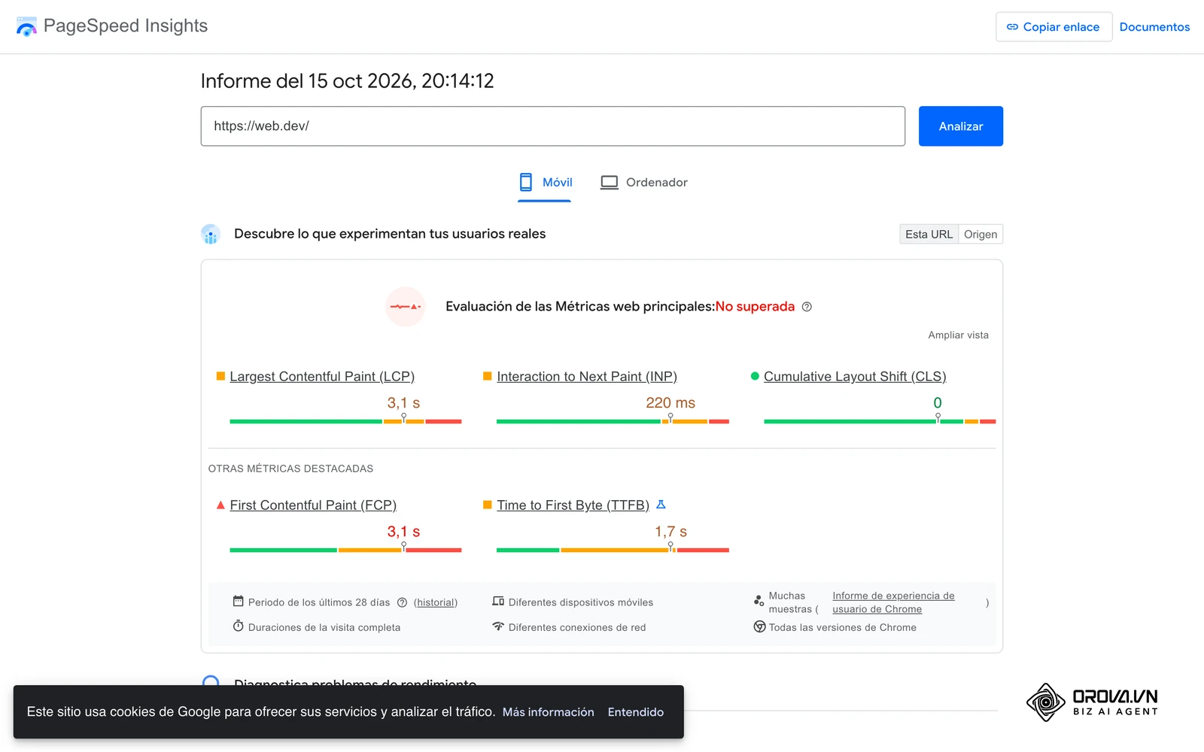The height and width of the screenshot is (752, 1204).
Task: Click Más información in cookie banner
Action: [x=548, y=712]
